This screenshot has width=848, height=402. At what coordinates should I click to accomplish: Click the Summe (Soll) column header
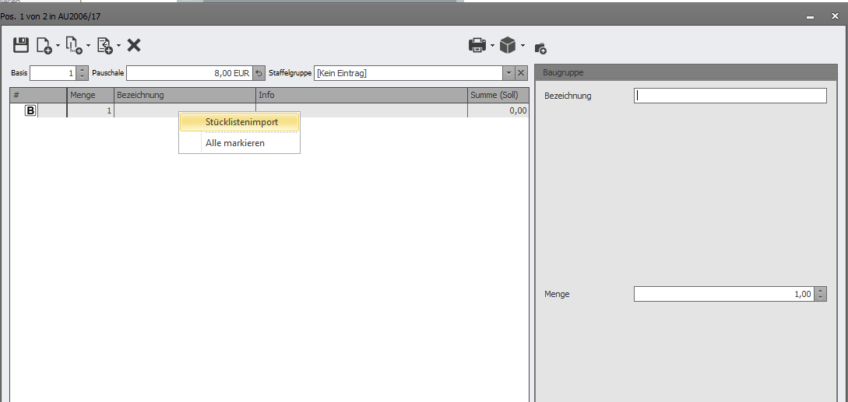[498, 96]
